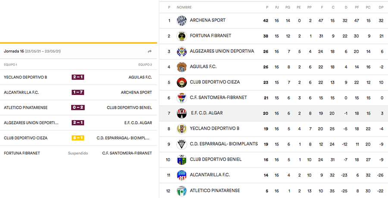Screen dimensions: 388x198
Task: Select the Yeclano Deportivo B logo
Action: [181, 129]
